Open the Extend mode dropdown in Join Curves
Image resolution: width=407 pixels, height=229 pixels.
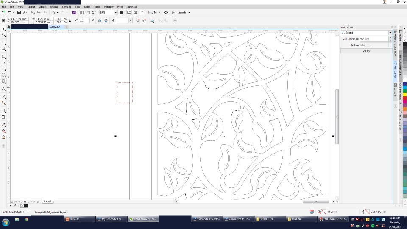[x=390, y=33]
